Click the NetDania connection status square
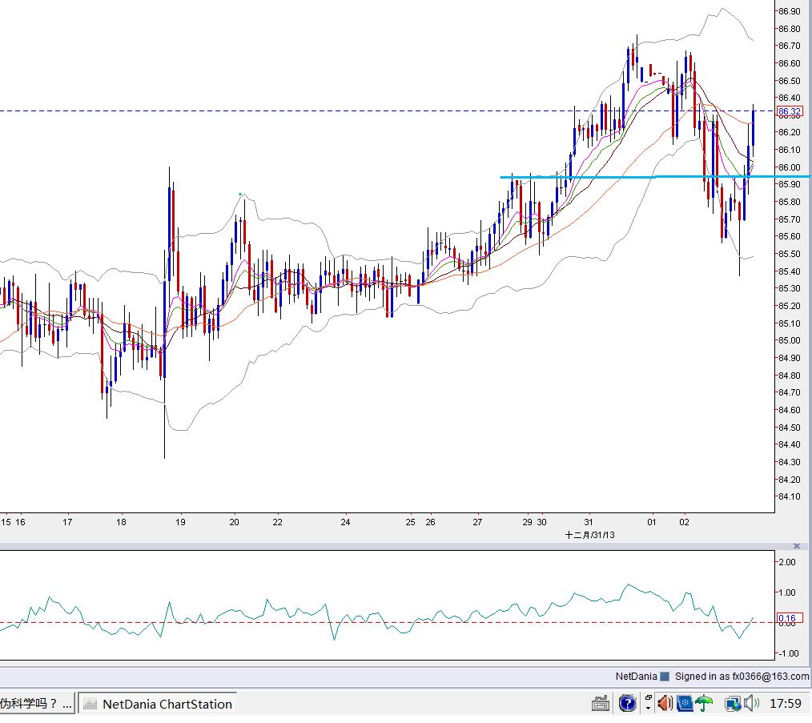812x723 pixels. [665, 677]
